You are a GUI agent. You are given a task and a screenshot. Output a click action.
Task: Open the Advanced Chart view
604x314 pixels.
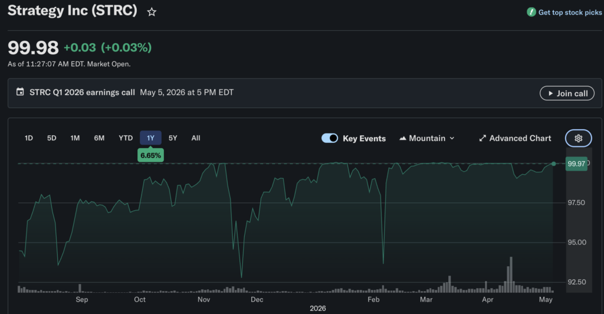tap(515, 138)
